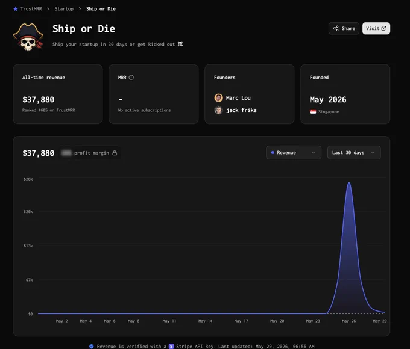Viewport: 410px width, 349px height.
Task: Click the Ship or Die pirate skull logo
Action: coord(28,37)
